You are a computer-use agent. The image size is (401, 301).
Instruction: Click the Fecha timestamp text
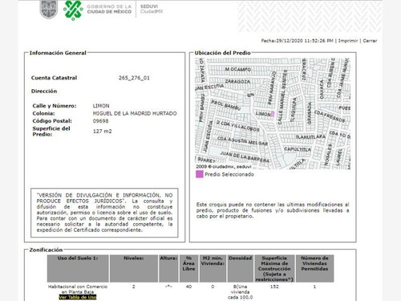pos(298,41)
